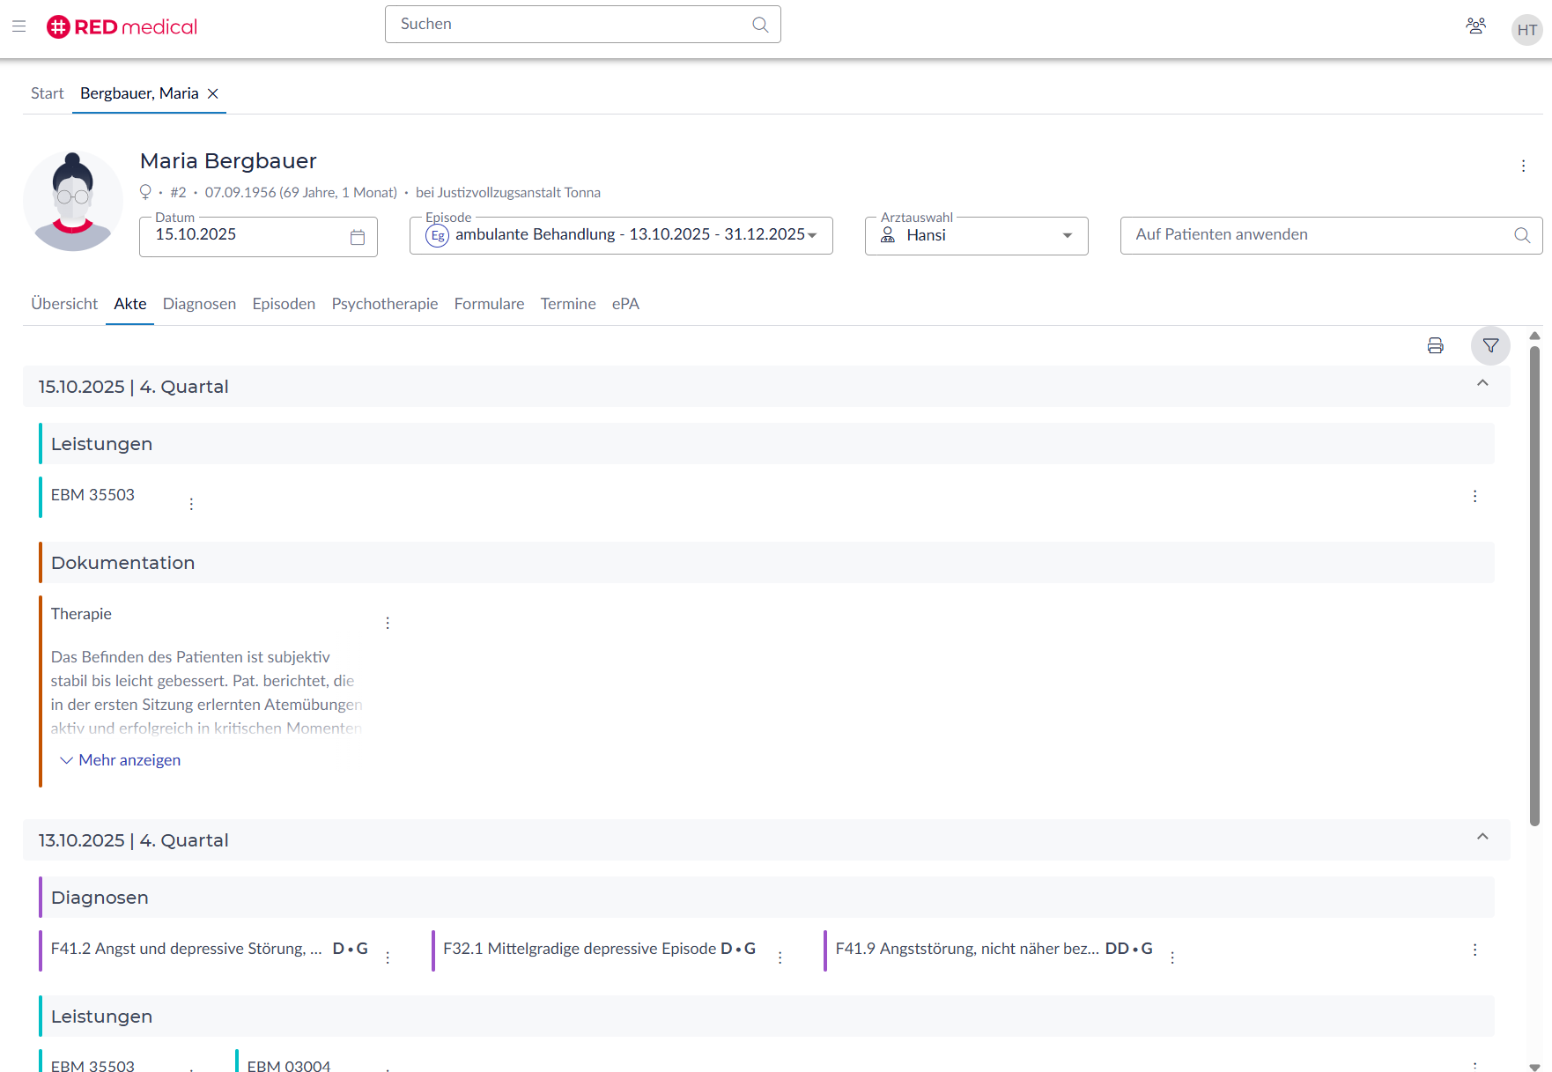Expand the Episode dropdown
1552x1072 pixels.
(x=811, y=235)
